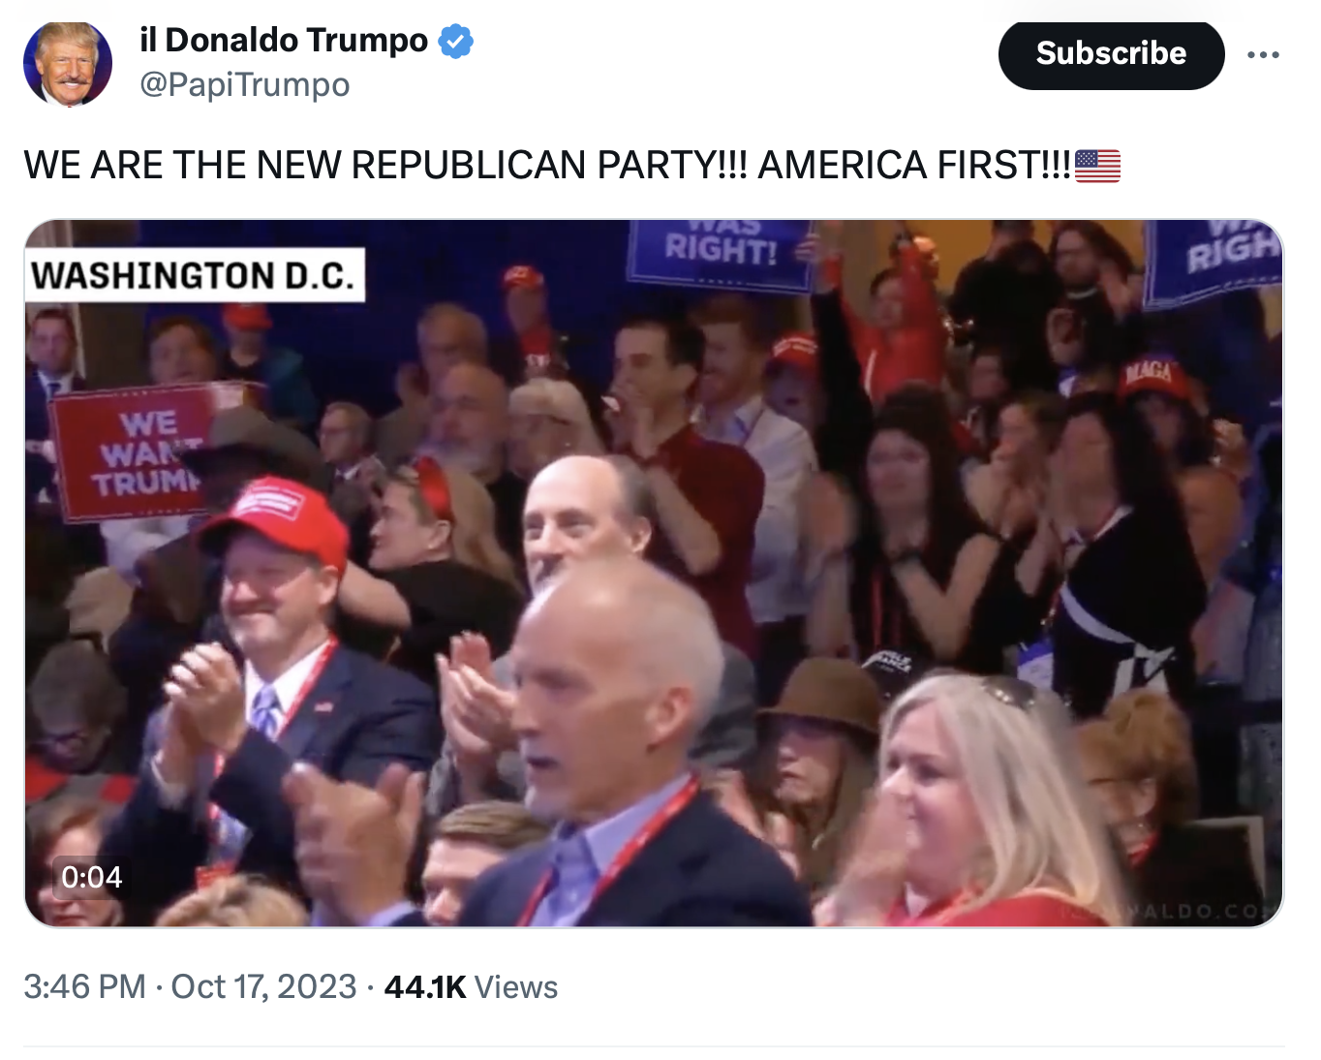Open the il Donaldo Trumpo display name
The image size is (1321, 1060).
[x=284, y=40]
